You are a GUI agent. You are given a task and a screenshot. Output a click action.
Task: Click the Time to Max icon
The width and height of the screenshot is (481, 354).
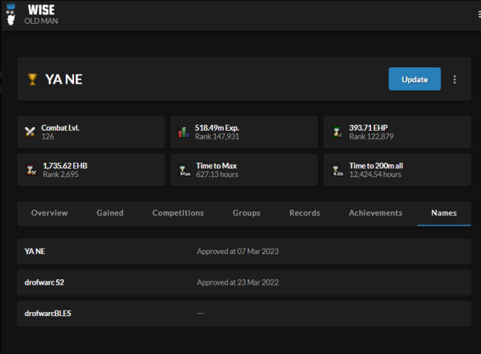[x=184, y=170]
